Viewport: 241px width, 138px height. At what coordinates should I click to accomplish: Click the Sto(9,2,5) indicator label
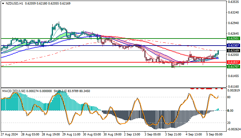(x=60, y=91)
